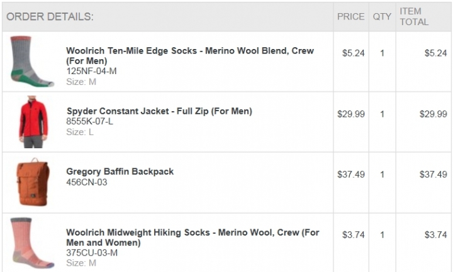Select the item number 125NF-04-M
The width and height of the screenshot is (453, 272).
coord(91,71)
